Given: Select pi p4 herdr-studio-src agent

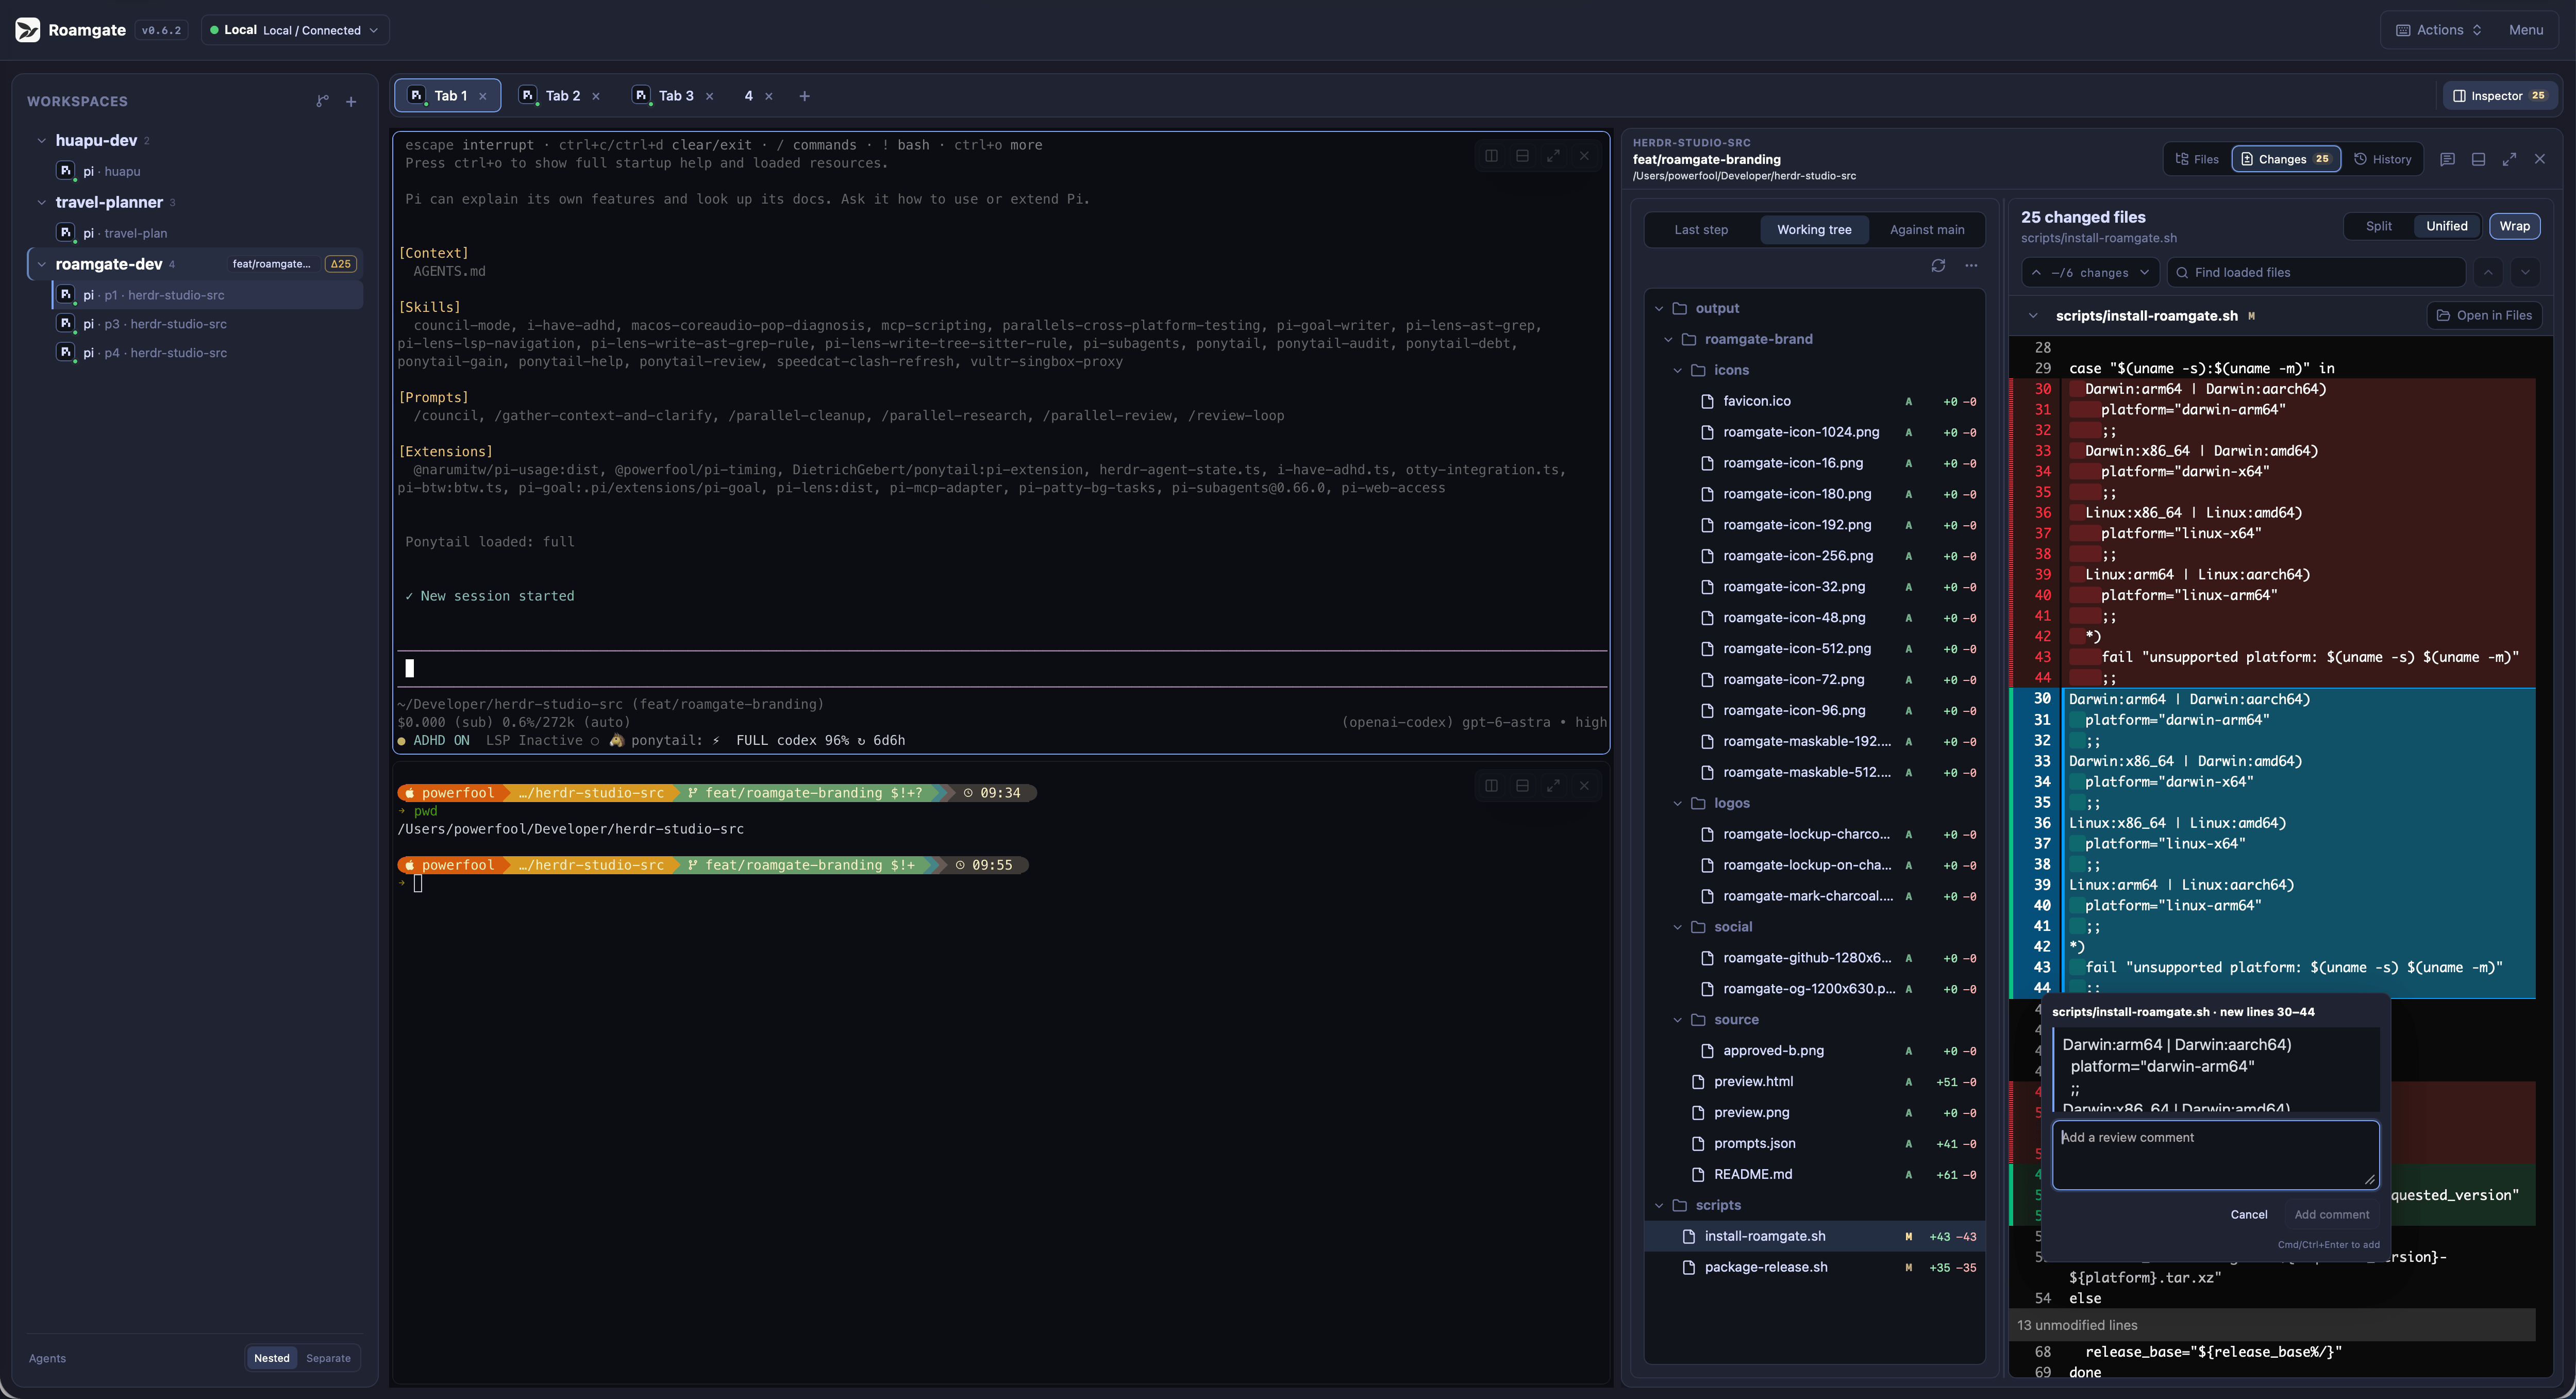Looking at the screenshot, I should pos(207,353).
